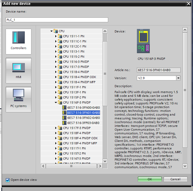This screenshot has height=191, width=193.
Task: Click folder icon of CPU 1517F-3 PN/DP
Action: click(60, 128)
